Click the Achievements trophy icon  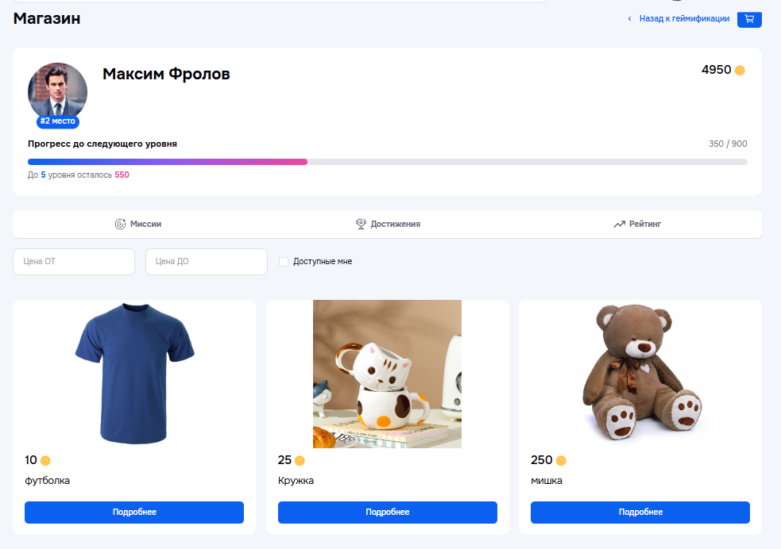361,225
